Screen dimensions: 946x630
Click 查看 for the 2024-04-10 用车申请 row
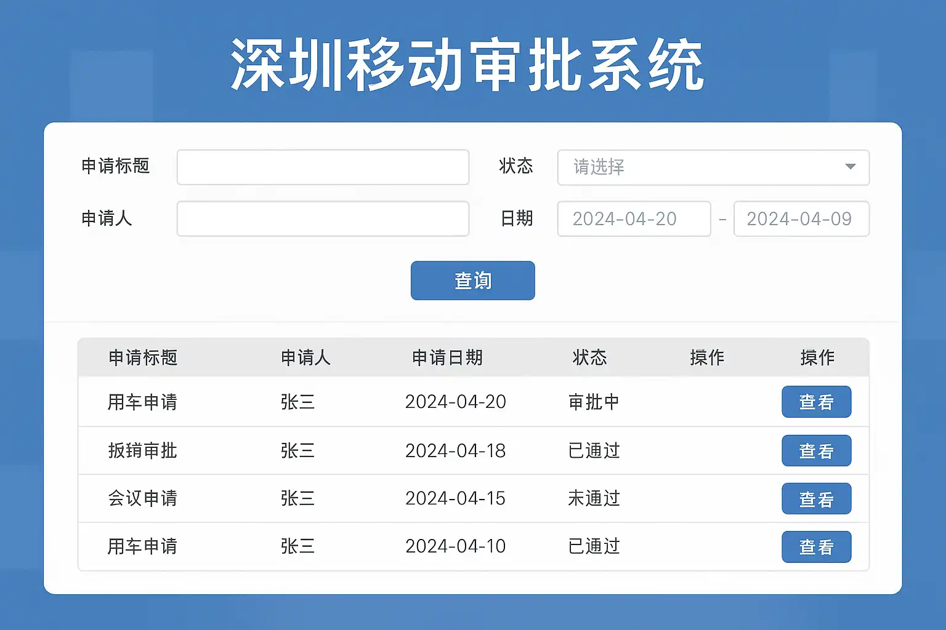(x=817, y=546)
